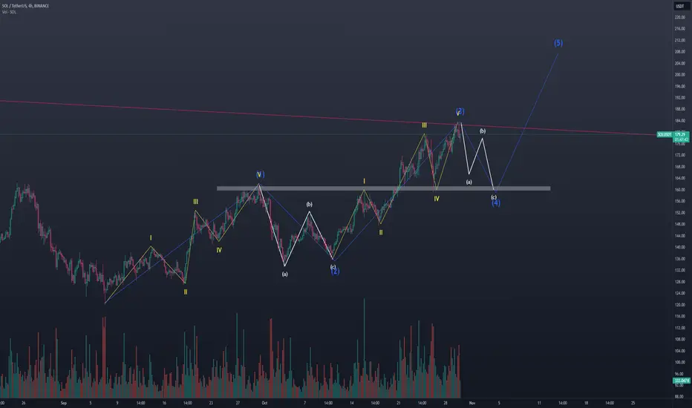Select the Vol · SOL indicator legend
This screenshot has height=408, width=692.
pyautogui.click(x=9, y=12)
